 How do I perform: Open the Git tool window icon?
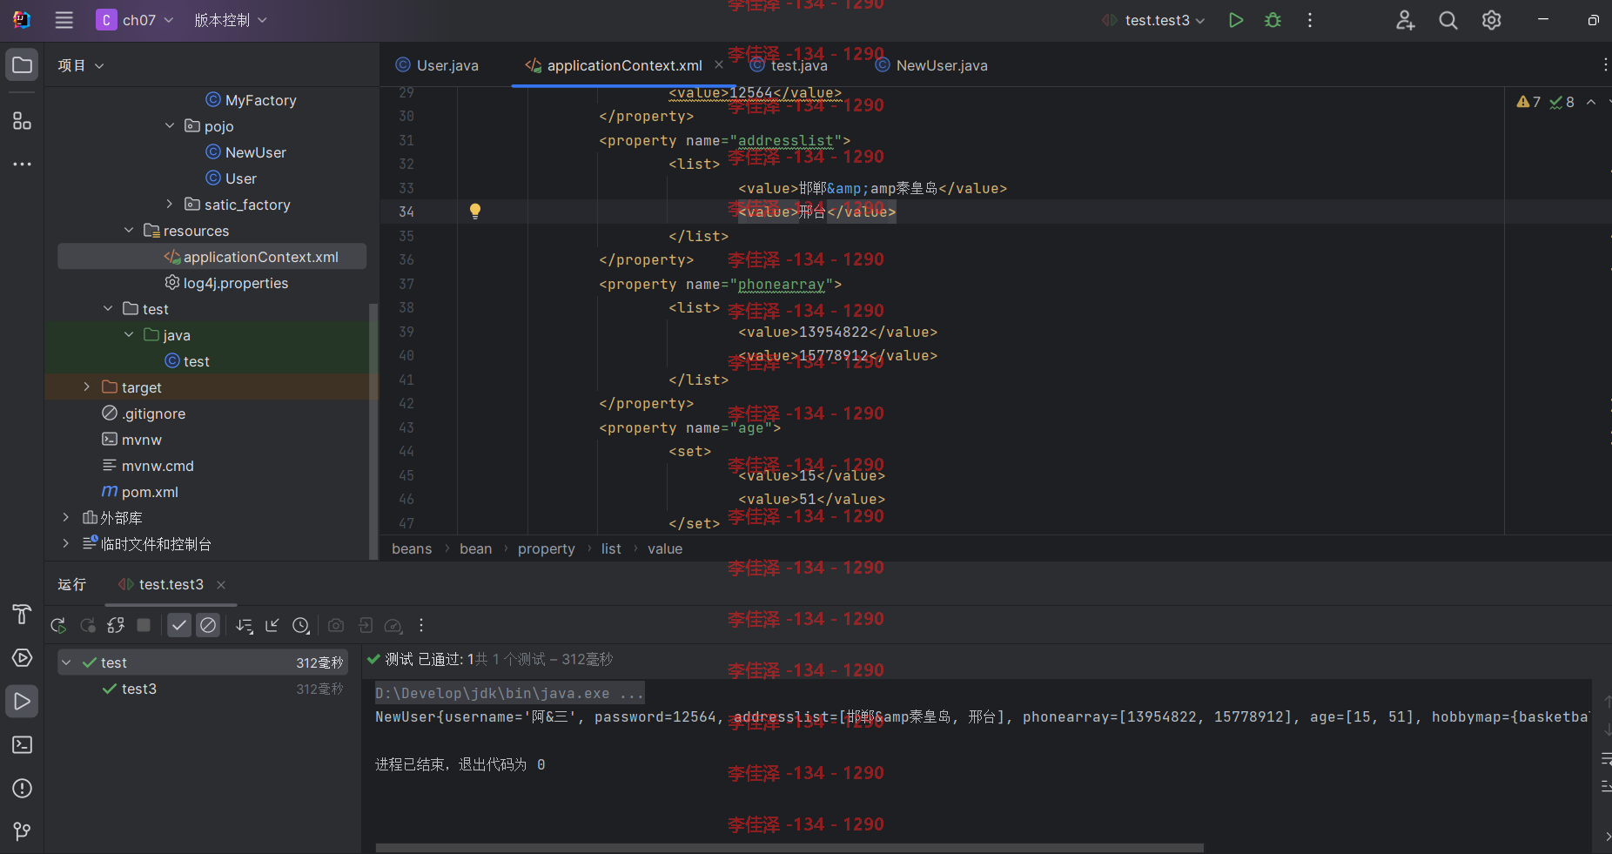pos(23,832)
